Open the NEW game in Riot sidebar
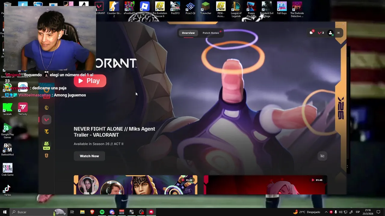The image size is (385, 216). pyautogui.click(x=46, y=145)
